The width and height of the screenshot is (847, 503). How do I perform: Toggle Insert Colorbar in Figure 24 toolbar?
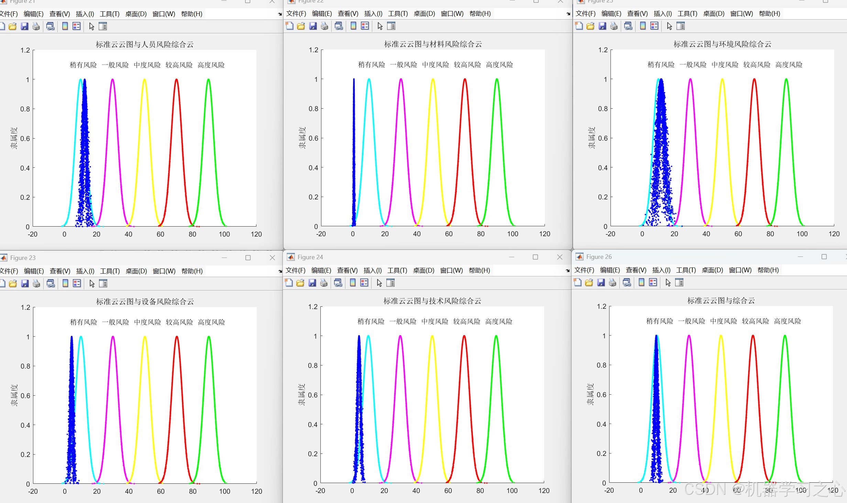click(353, 283)
